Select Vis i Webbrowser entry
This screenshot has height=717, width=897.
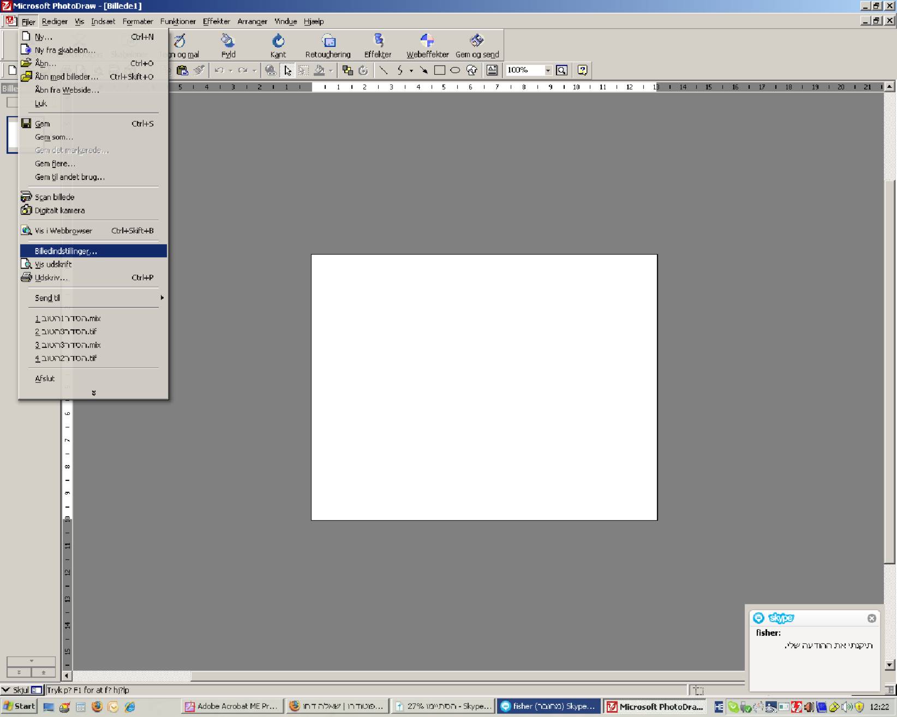pyautogui.click(x=93, y=231)
